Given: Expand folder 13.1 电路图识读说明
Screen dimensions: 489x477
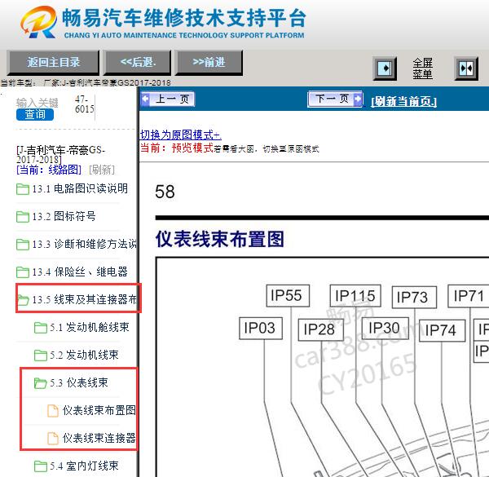Looking at the screenshot, I should [x=80, y=188].
